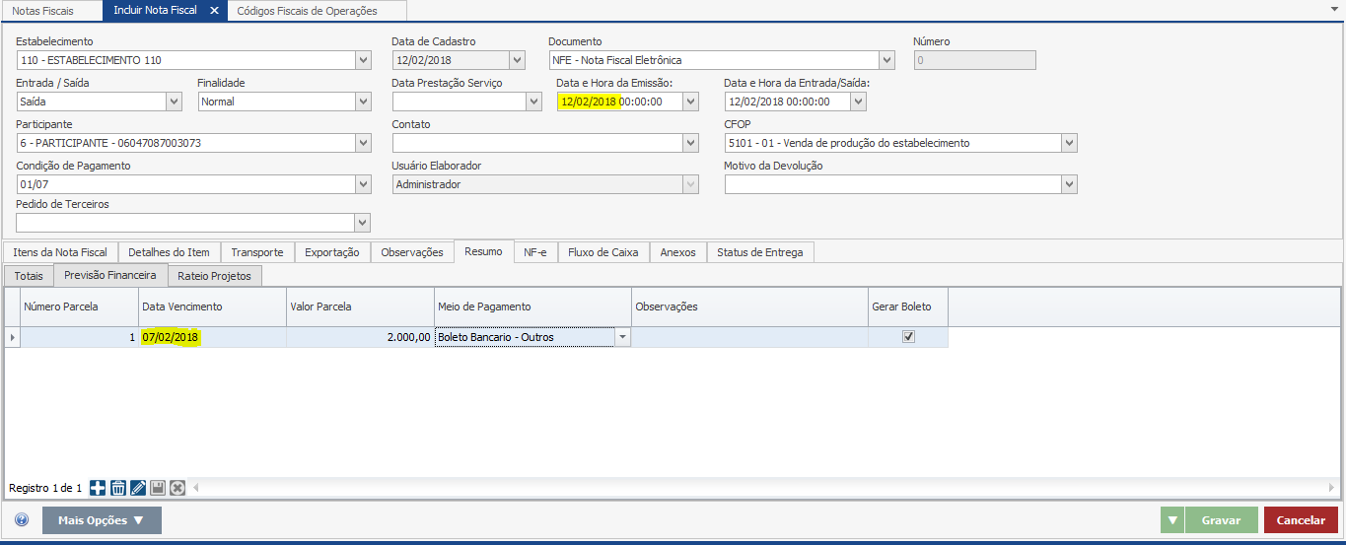
Task: Open the CFOP dropdown list
Action: click(1069, 143)
